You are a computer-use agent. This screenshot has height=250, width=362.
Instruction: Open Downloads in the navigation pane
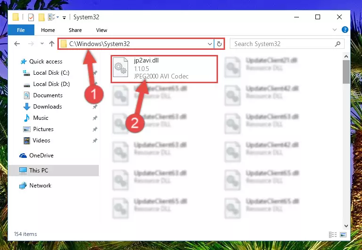(48, 107)
